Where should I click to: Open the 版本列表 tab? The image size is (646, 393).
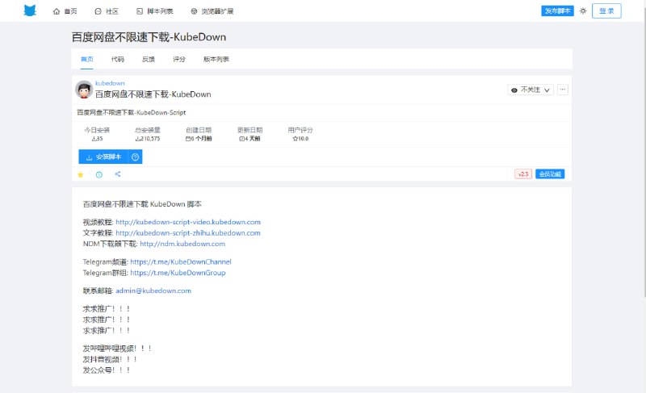coord(216,59)
